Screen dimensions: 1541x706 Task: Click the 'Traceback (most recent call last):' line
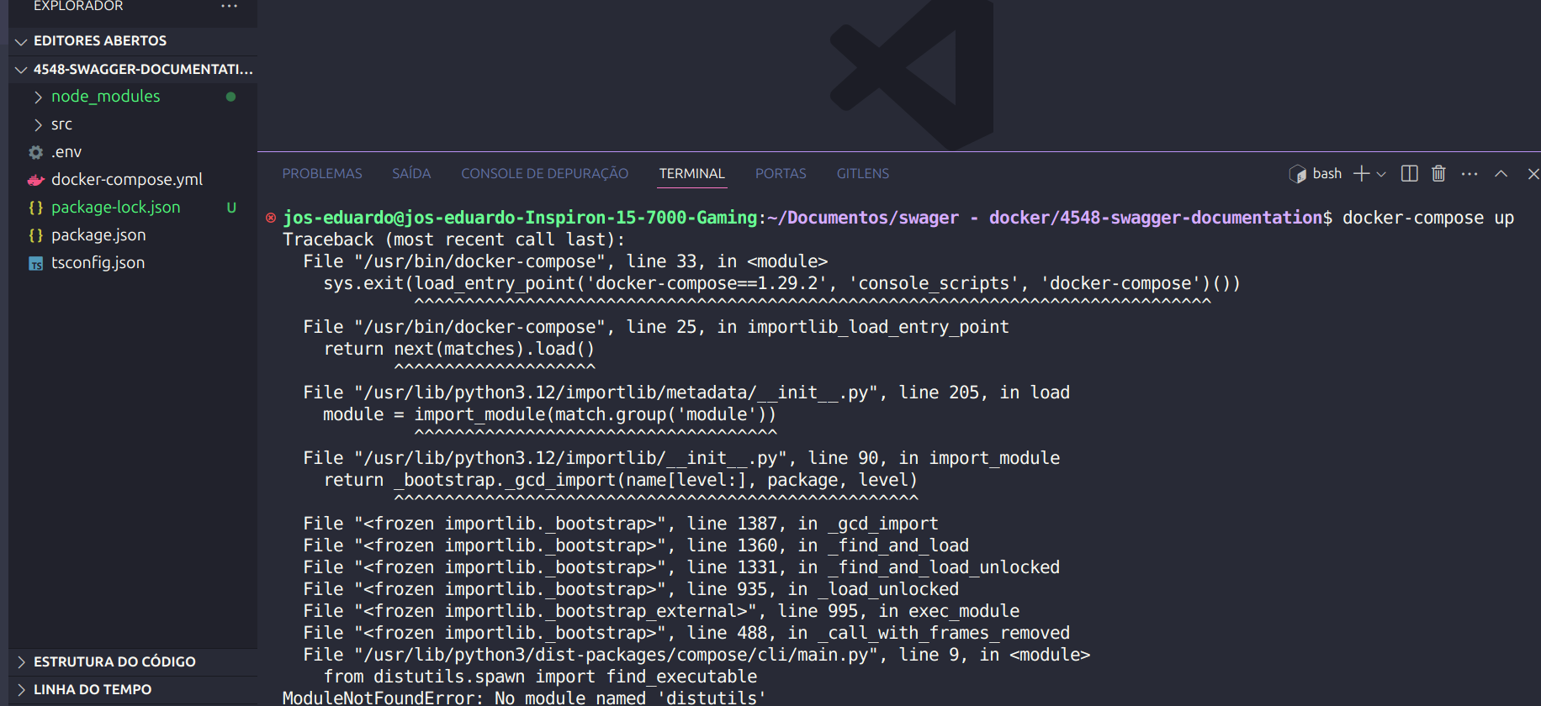(x=454, y=240)
